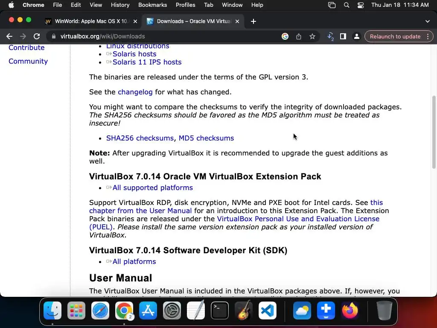Viewport: 437px width, 328px height.
Task: Open the Solaris 11 IPS hosts link
Action: coord(147,62)
